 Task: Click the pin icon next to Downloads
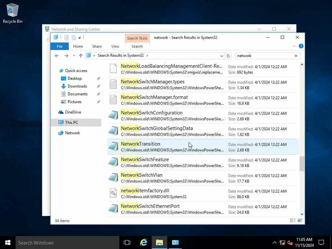click(98, 86)
